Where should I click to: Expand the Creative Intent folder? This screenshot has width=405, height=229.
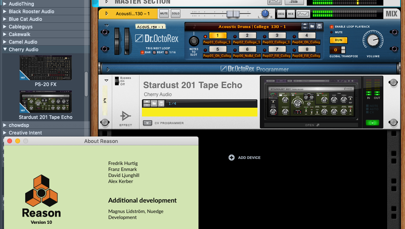click(x=5, y=133)
